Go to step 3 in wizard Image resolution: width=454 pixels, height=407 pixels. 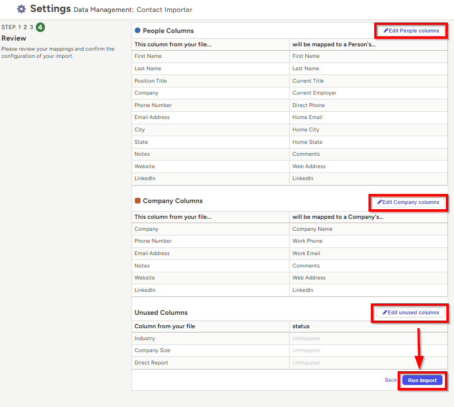coord(31,27)
